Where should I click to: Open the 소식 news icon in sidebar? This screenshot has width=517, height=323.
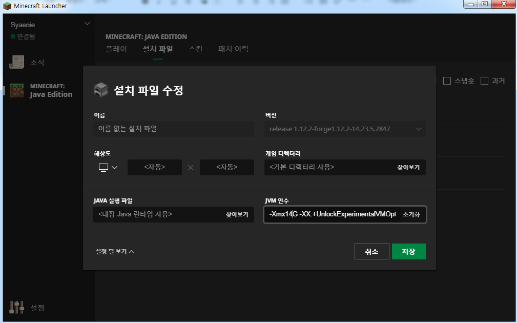click(x=16, y=62)
